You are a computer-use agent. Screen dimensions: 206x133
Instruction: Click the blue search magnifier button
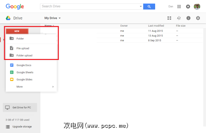point(149,6)
